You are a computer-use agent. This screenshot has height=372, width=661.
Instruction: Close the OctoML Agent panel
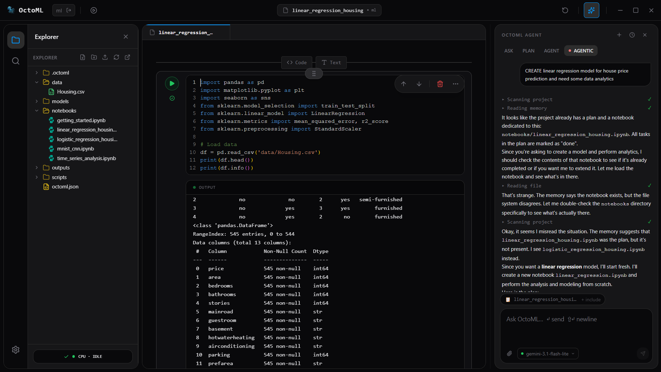(x=645, y=35)
